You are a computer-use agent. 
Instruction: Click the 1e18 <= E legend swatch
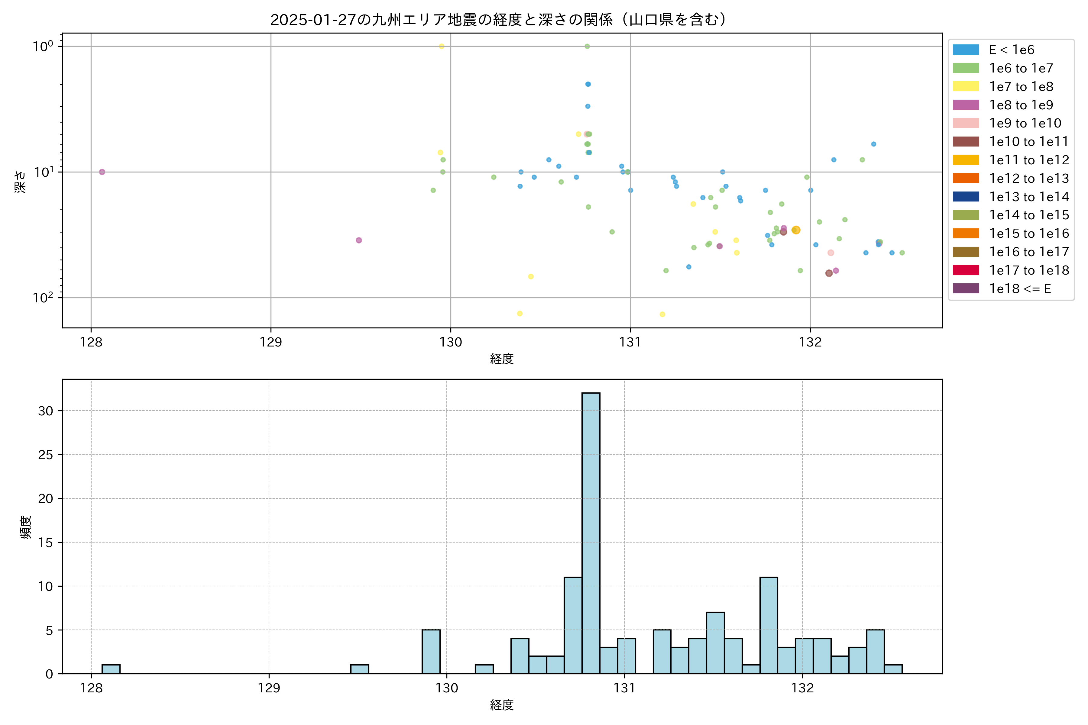[x=966, y=288]
